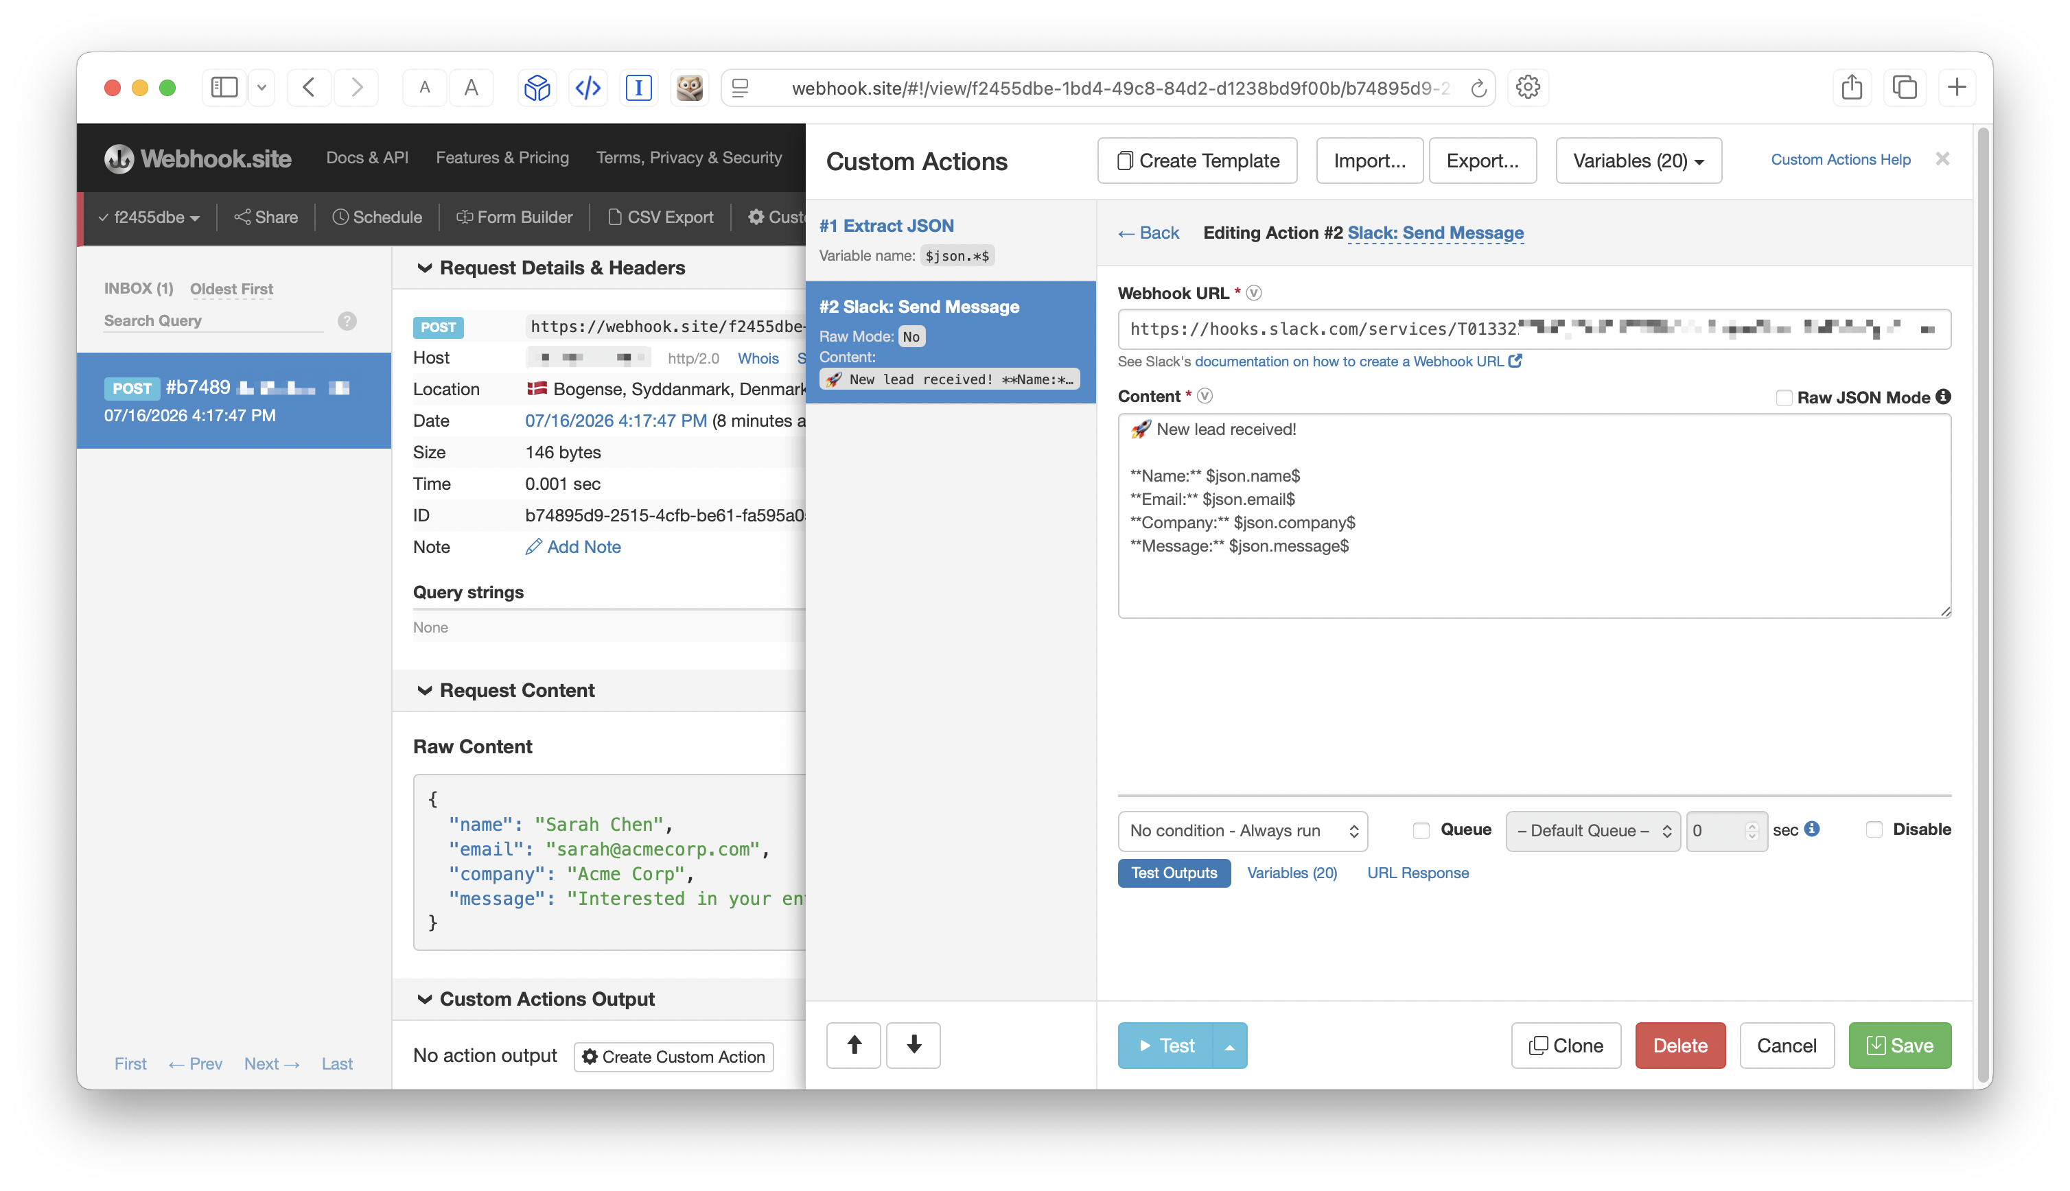Image resolution: width=2070 pixels, height=1191 pixels.
Task: Click the Import... button
Action: 1370,161
